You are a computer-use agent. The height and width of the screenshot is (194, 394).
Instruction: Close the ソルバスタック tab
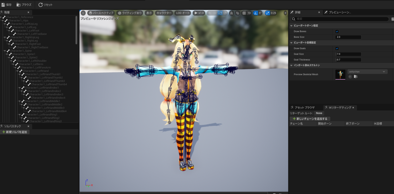(28, 126)
